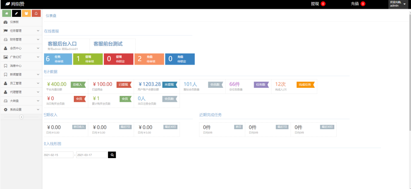Expand the 代理管理 menu chevron
The image size is (411, 189).
pyautogui.click(x=38, y=92)
